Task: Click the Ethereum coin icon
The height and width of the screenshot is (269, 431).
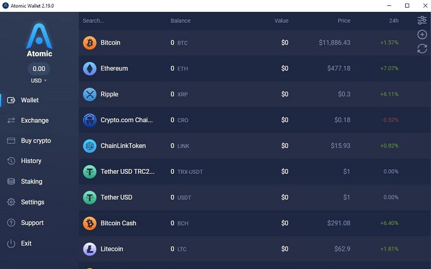Action: point(89,68)
